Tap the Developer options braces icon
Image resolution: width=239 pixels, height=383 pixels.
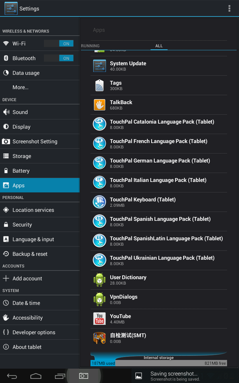point(6,332)
